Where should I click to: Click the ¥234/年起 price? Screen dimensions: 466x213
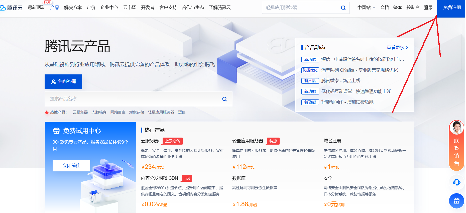click(153, 167)
